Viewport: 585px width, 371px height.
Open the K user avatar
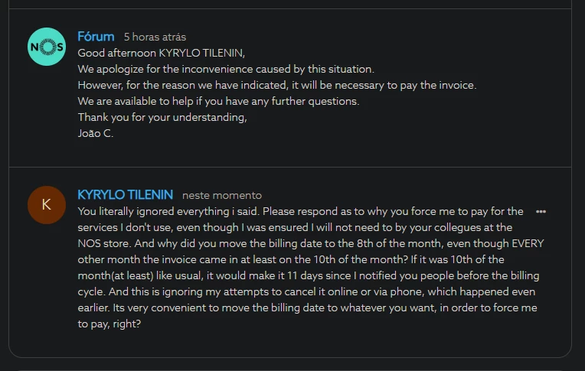(x=46, y=204)
